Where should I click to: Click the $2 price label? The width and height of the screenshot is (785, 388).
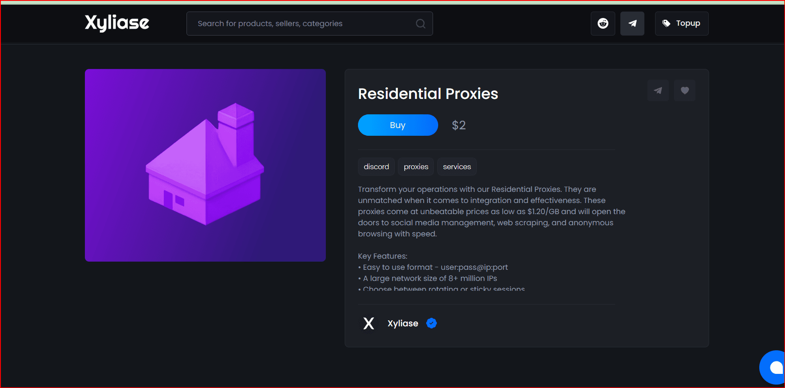pyautogui.click(x=458, y=125)
